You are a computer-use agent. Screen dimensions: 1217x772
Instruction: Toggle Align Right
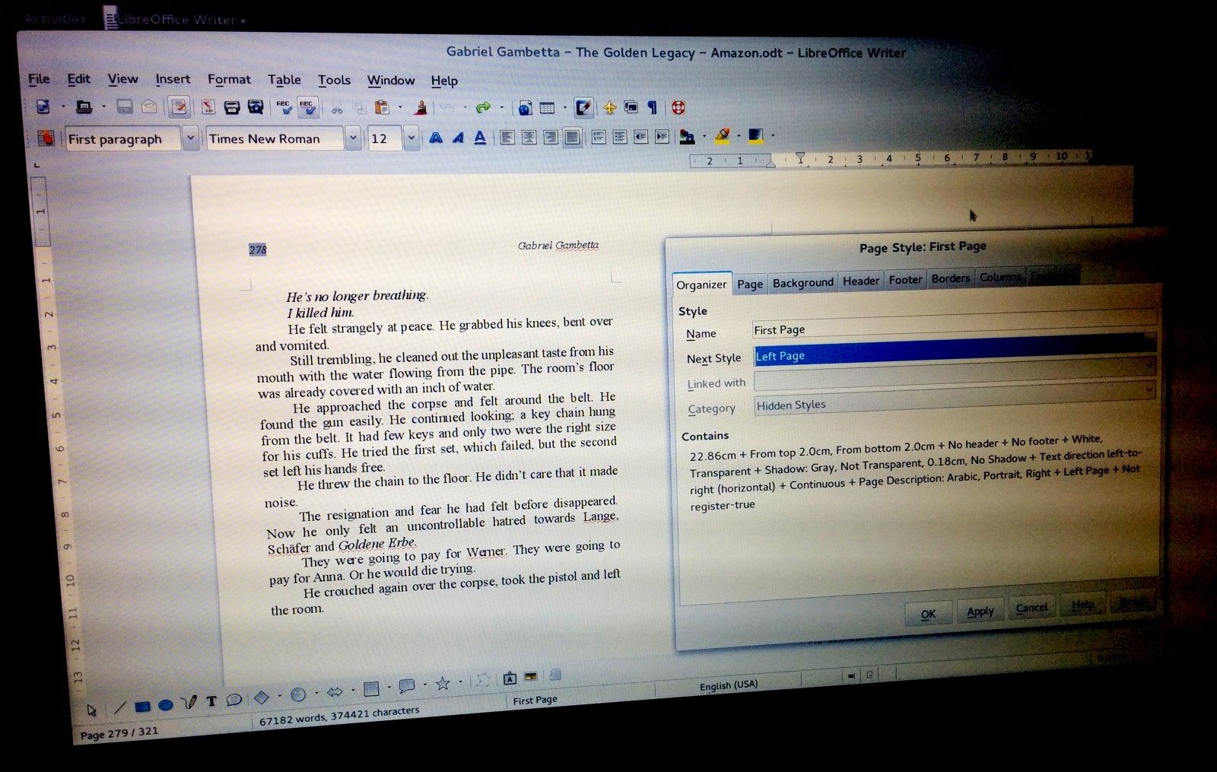(551, 137)
